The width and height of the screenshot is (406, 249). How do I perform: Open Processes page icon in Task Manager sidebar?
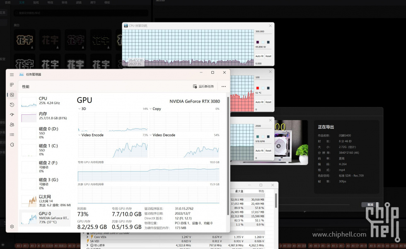tap(12, 85)
